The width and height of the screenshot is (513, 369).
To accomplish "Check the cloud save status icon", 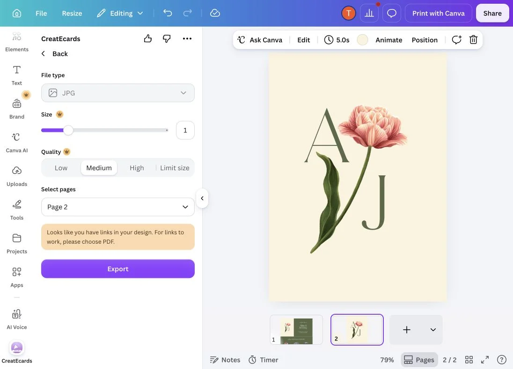I will 215,14.
